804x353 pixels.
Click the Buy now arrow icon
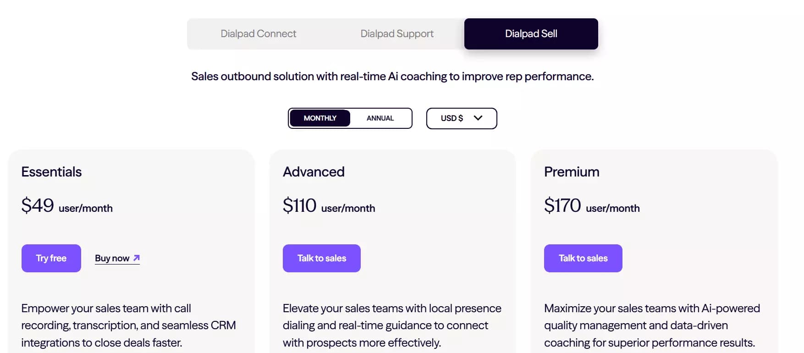pyautogui.click(x=136, y=258)
